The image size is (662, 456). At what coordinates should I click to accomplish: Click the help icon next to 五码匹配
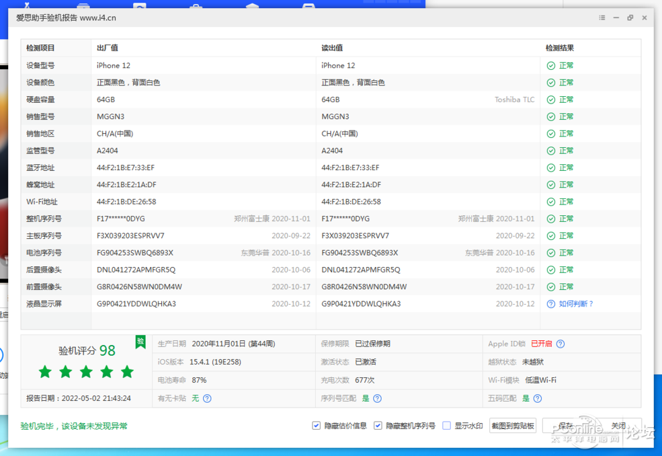(538, 399)
